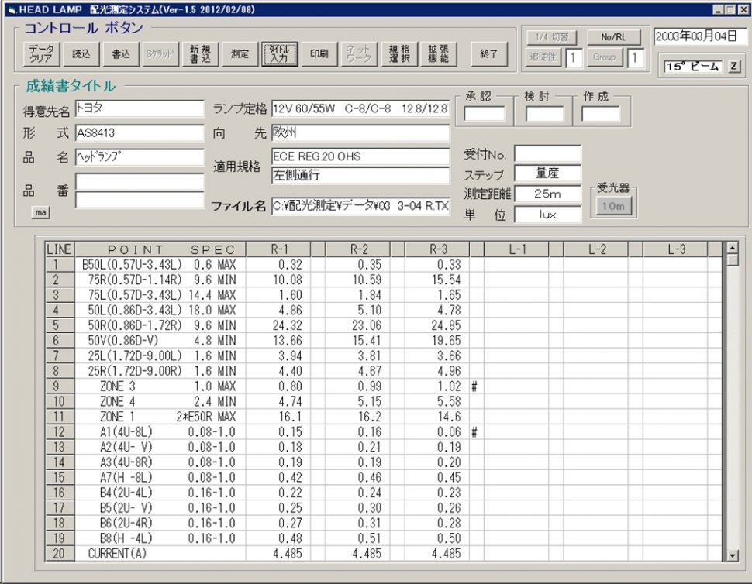Image resolution: width=752 pixels, height=584 pixels.
Task: Open 拡張機能 extended functions
Action: pos(438,53)
